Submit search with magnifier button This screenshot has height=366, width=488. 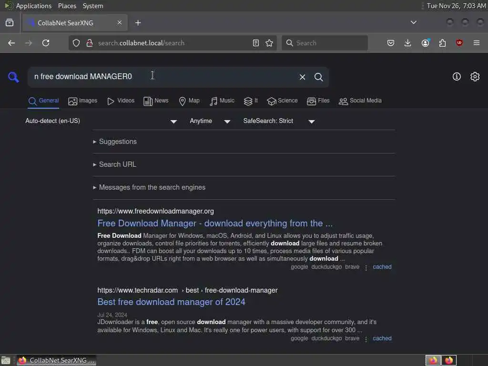pyautogui.click(x=318, y=77)
